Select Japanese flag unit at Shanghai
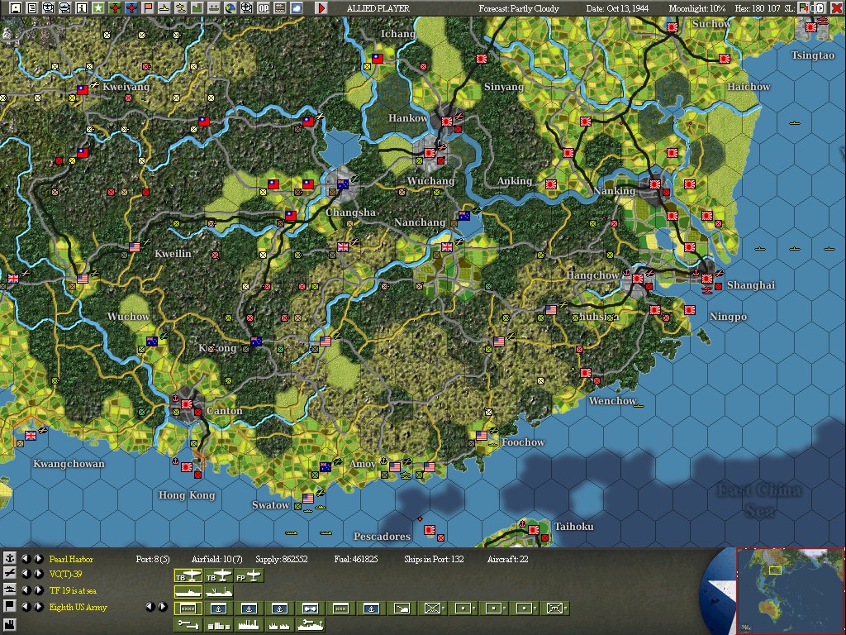 (707, 279)
